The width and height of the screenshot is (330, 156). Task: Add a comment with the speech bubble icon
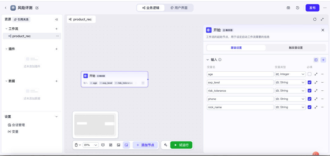pos(103,145)
